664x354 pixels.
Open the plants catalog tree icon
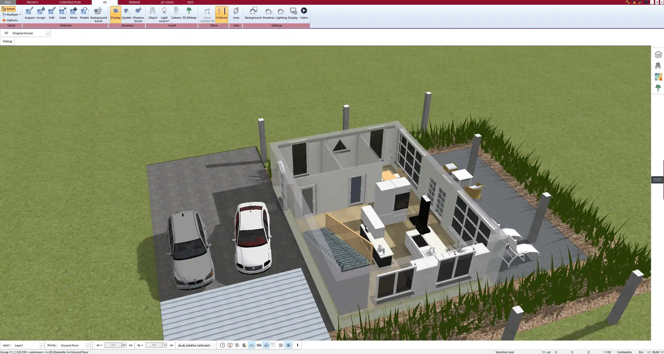click(658, 88)
